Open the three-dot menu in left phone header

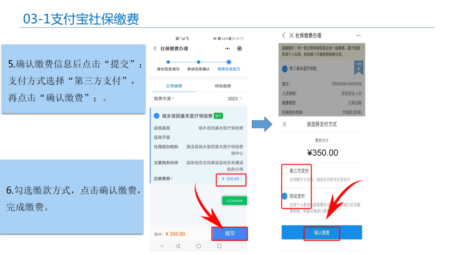coord(227,49)
